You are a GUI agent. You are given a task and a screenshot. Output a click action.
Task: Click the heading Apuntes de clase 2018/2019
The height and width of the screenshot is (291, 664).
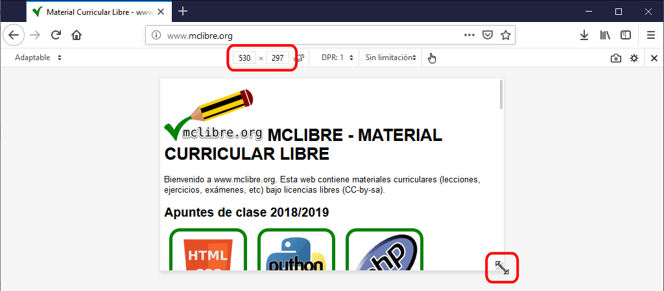click(246, 213)
